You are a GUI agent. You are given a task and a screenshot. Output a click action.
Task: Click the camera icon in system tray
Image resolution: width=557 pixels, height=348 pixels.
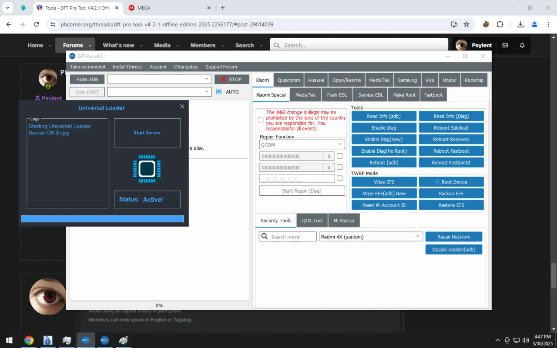coord(507,340)
